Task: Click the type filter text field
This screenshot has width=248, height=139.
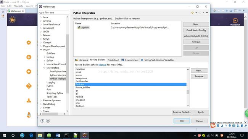Action: (x=54, y=13)
